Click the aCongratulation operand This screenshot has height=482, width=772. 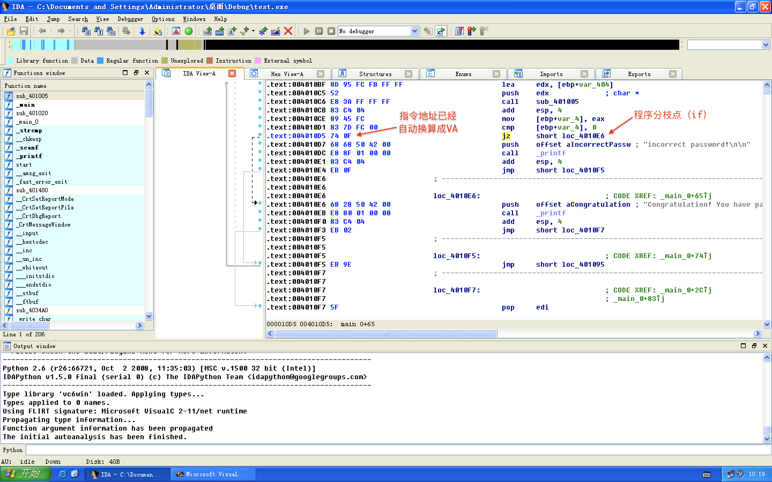598,204
